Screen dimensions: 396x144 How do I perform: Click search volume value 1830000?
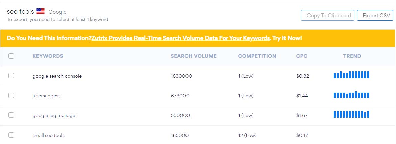(x=181, y=76)
